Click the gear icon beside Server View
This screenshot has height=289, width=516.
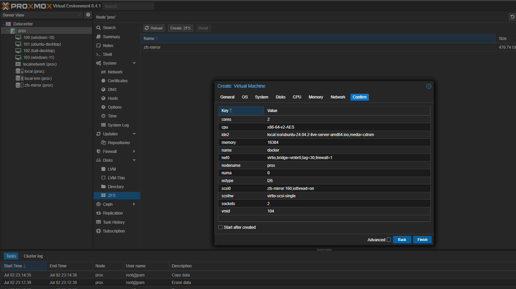pos(88,15)
